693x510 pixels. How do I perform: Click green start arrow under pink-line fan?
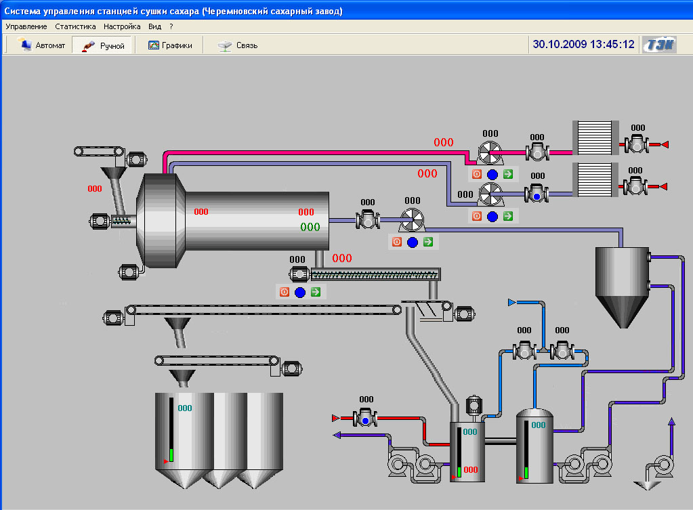click(508, 174)
